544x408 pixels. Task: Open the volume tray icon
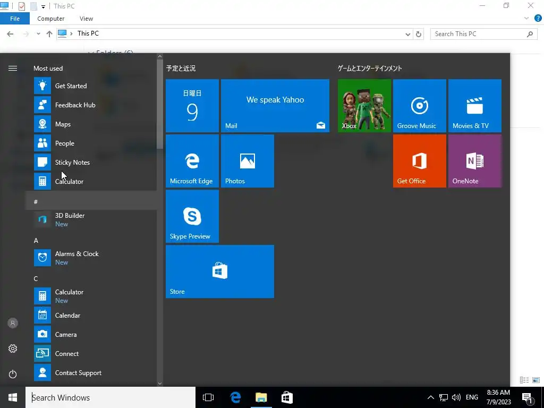point(456,397)
